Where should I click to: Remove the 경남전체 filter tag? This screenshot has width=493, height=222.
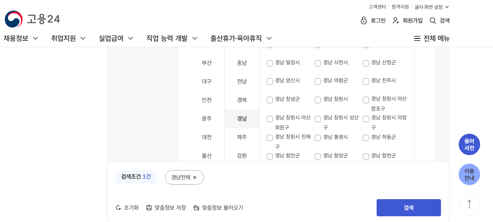point(195,177)
